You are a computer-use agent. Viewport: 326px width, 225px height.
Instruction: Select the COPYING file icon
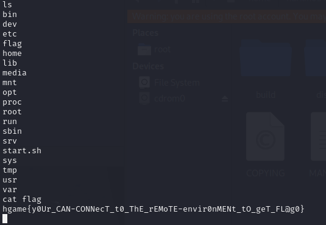pyautogui.click(x=265, y=136)
